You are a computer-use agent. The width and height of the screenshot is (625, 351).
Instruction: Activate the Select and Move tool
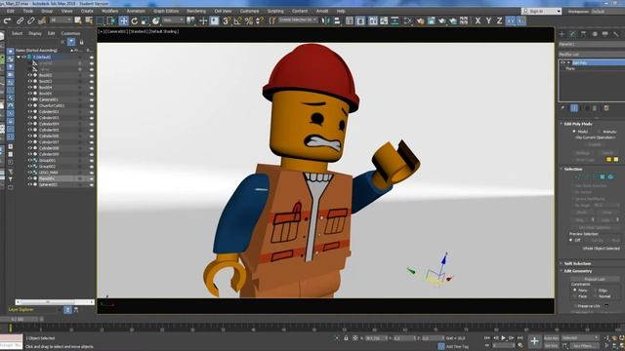point(123,20)
